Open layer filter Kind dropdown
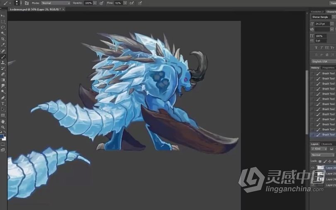 (x=319, y=149)
